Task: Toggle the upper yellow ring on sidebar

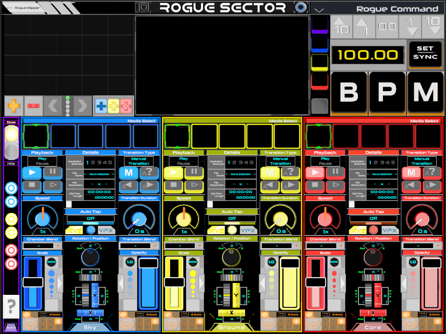Action: tap(12, 219)
